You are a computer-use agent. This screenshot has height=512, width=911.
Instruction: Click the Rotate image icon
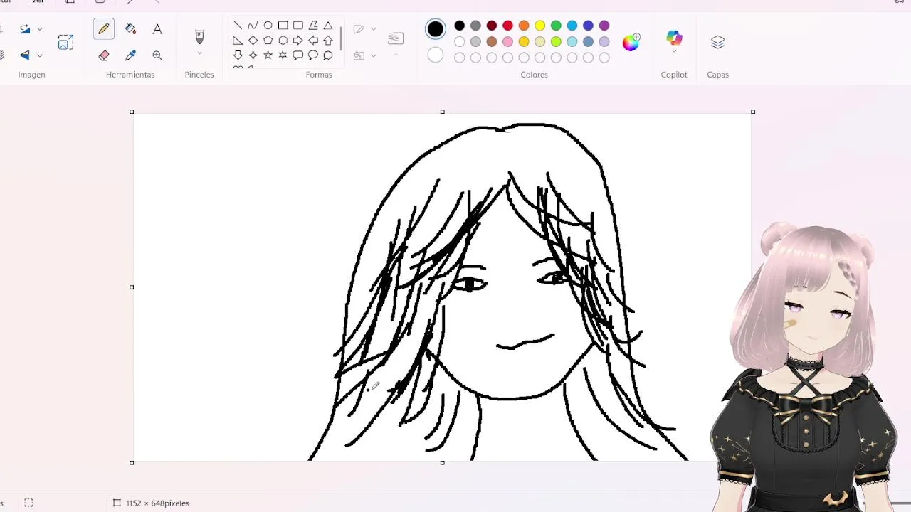25,29
